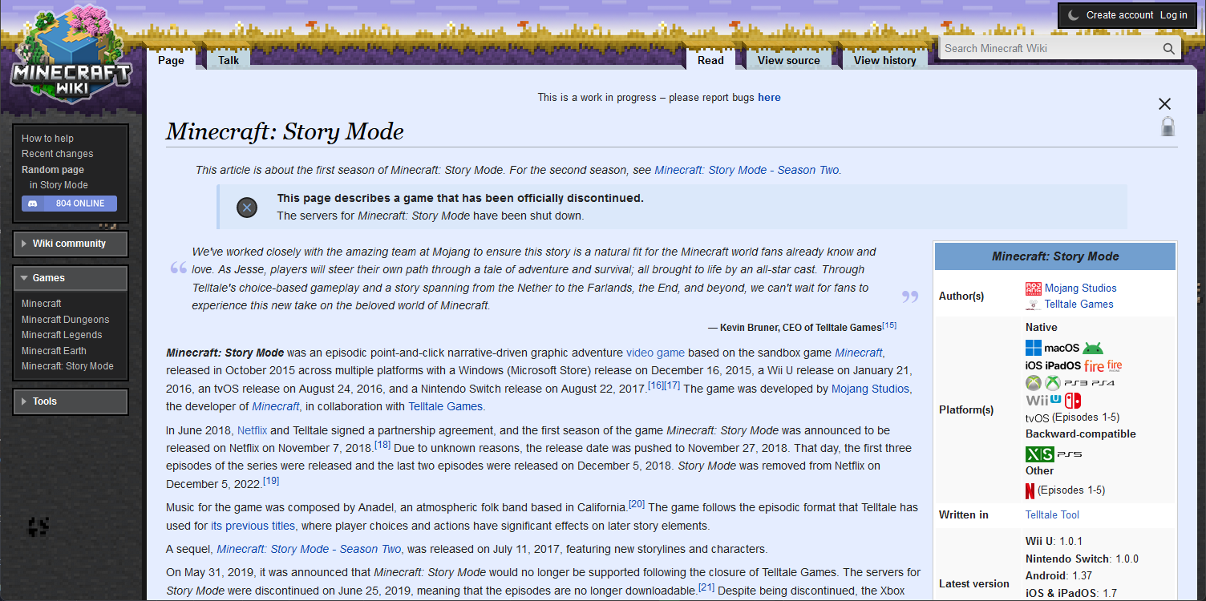Click the Log in link

[1173, 15]
